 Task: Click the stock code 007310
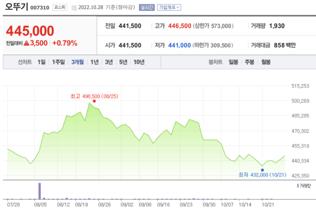[x=40, y=8]
